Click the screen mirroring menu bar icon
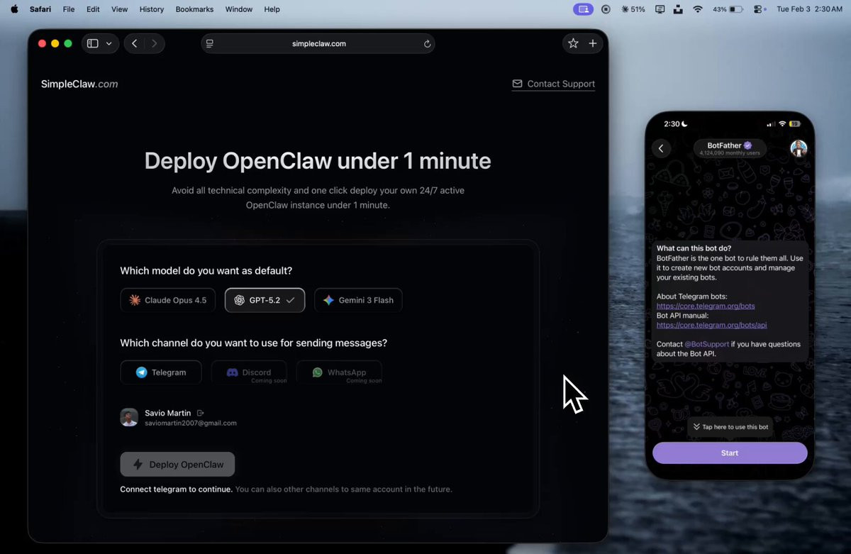This screenshot has height=554, width=851. coord(584,9)
